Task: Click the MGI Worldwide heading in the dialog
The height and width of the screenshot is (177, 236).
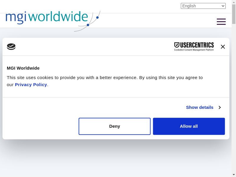Action: [23, 68]
